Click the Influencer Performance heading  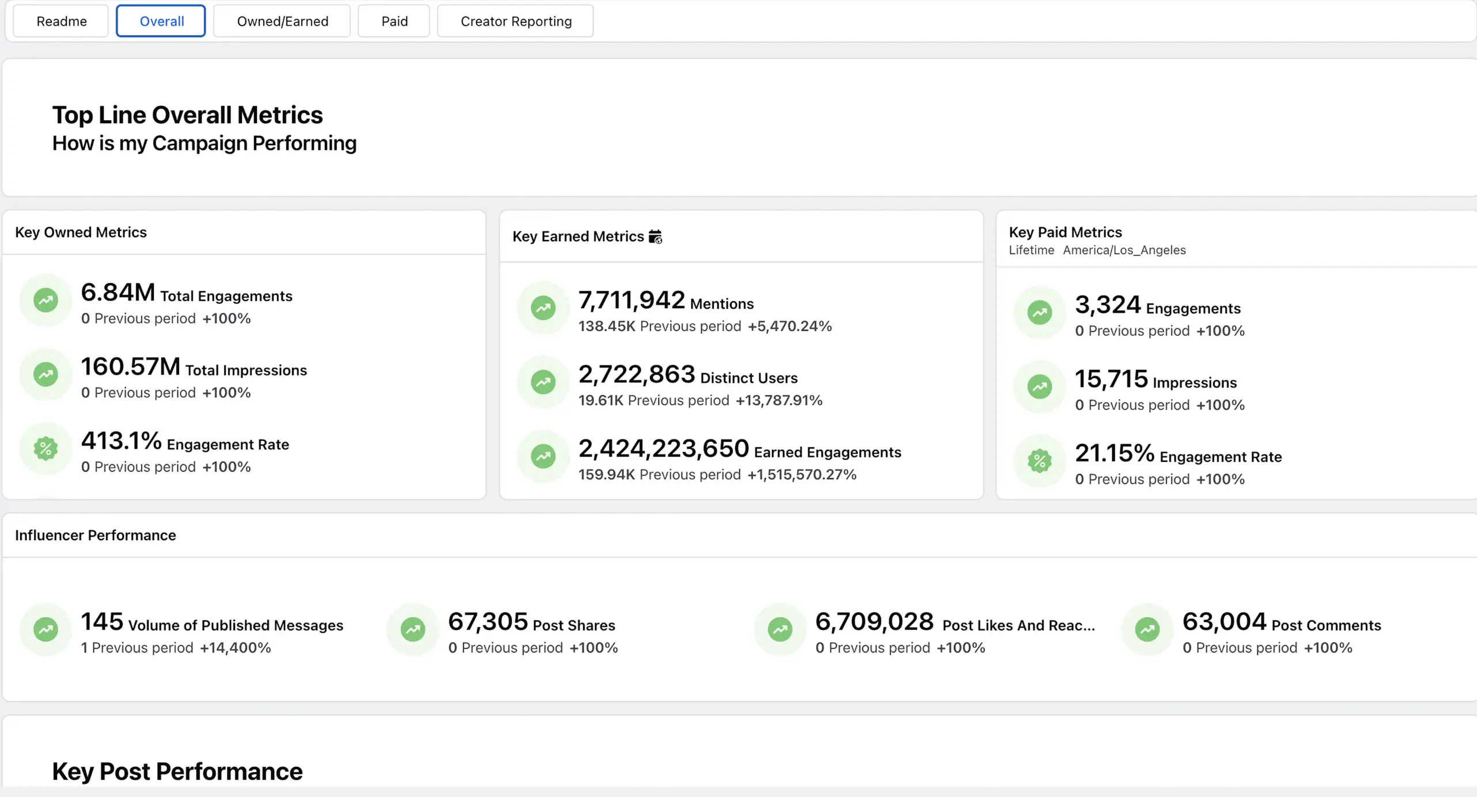[95, 536]
